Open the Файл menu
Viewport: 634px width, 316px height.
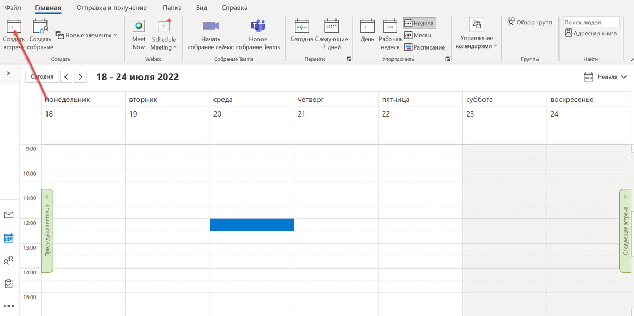tap(12, 7)
